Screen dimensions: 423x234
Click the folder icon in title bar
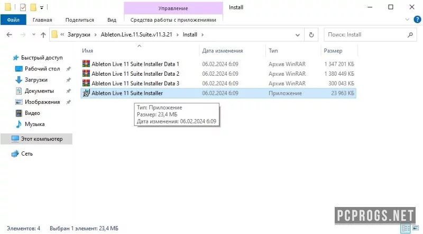coord(8,7)
